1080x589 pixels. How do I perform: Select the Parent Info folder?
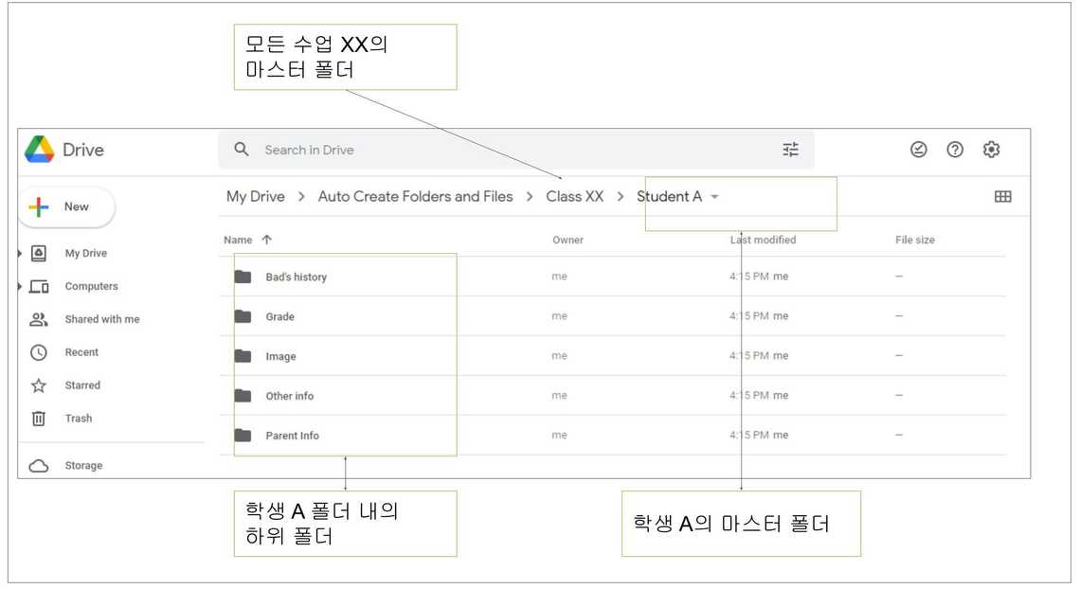point(292,436)
